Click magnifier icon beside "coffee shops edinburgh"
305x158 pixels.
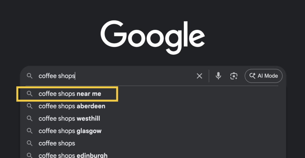29,155
